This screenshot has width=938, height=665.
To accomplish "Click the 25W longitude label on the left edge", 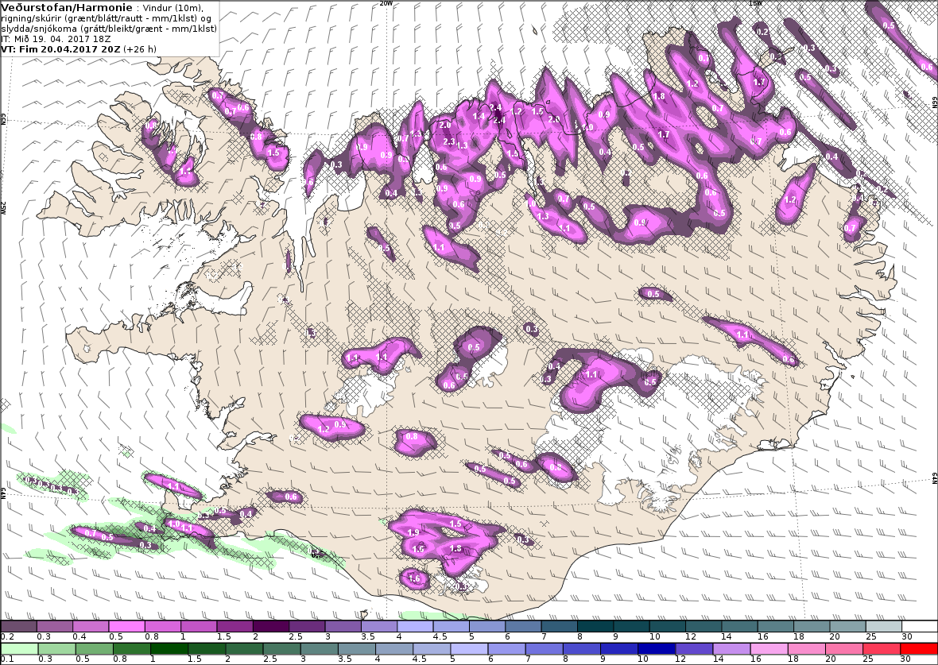I will (x=3, y=207).
